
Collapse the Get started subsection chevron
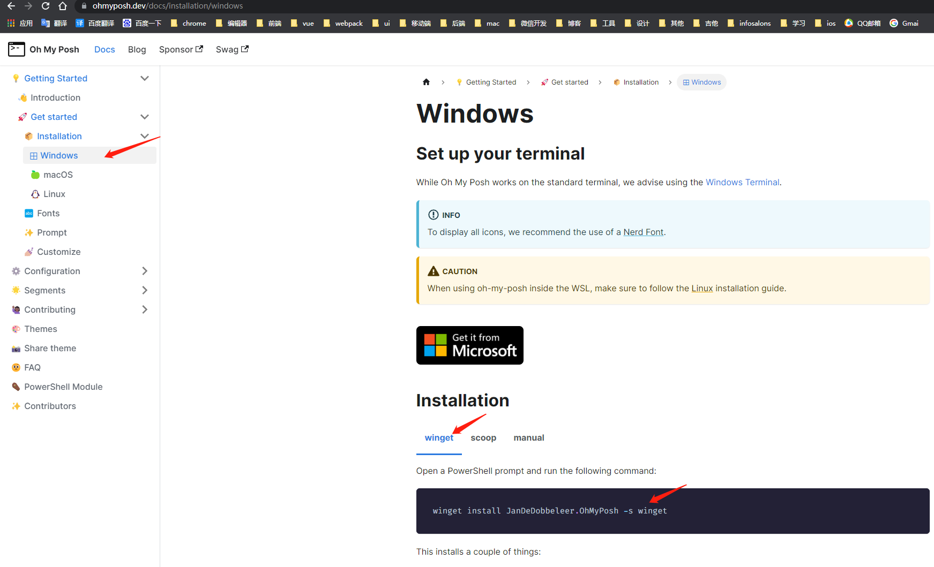coord(144,117)
